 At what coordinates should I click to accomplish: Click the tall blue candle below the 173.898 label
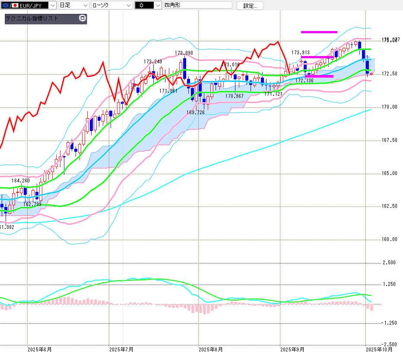(184, 68)
